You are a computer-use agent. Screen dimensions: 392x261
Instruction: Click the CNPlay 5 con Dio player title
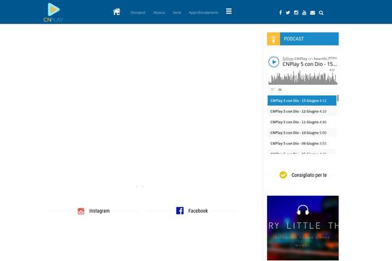pyautogui.click(x=310, y=64)
